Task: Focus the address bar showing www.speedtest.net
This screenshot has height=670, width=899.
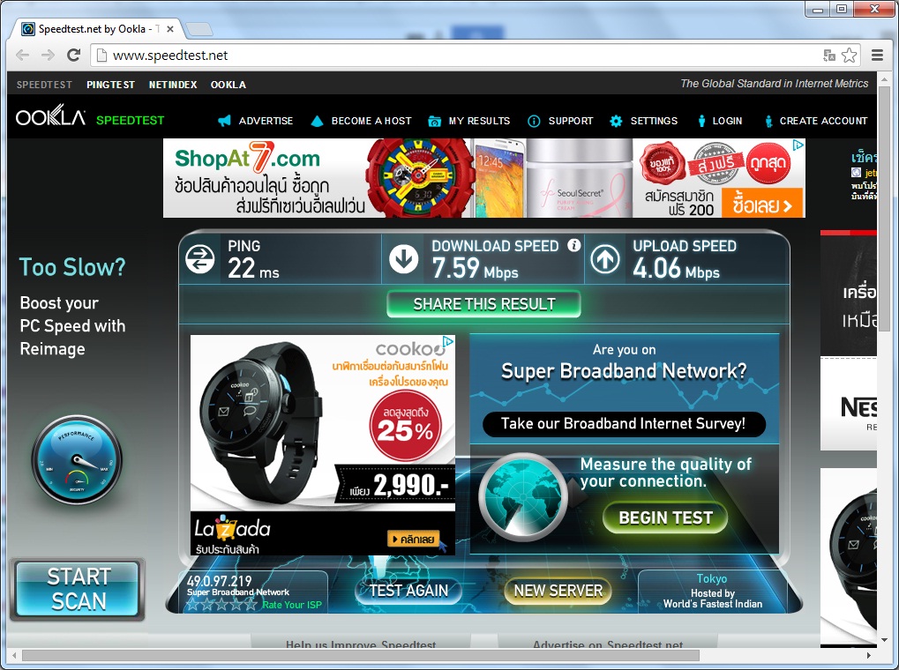Action: click(x=459, y=55)
